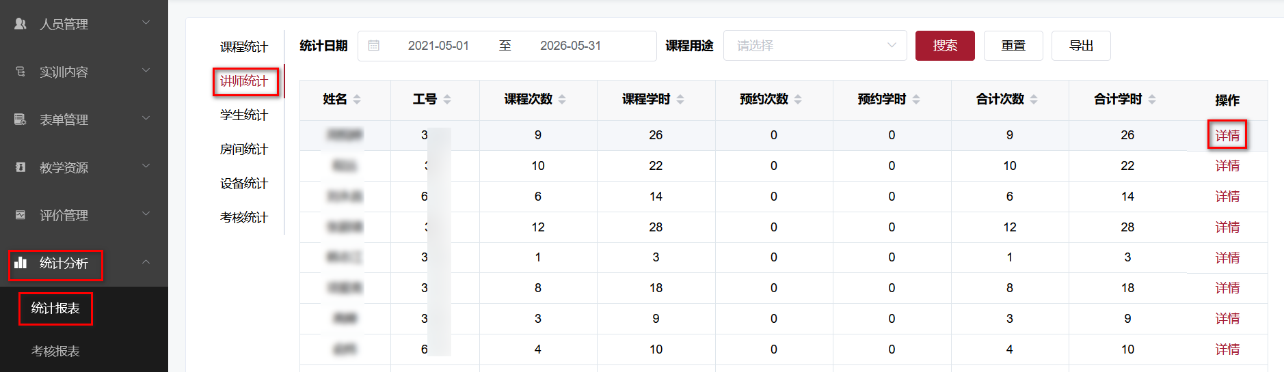Open 详情 for row with 18 学时
The image size is (1284, 372).
(x=1227, y=288)
